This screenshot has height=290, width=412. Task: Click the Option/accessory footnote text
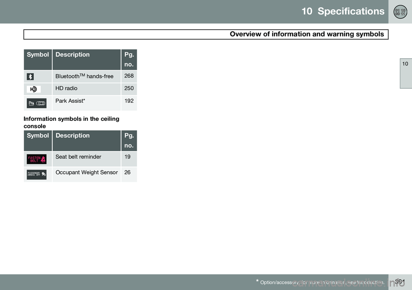[320, 282]
